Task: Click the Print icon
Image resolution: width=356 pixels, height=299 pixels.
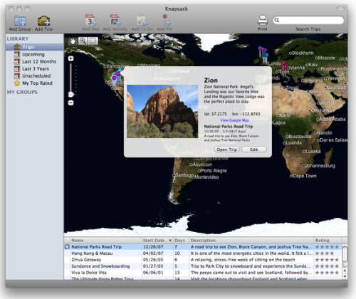Action: [263, 20]
